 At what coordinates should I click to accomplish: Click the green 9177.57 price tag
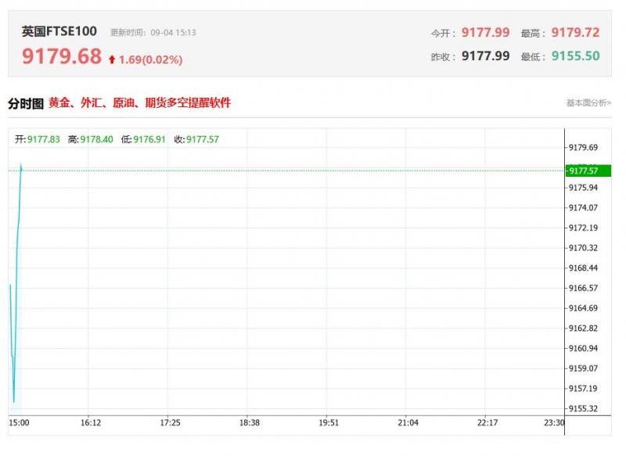(x=588, y=171)
